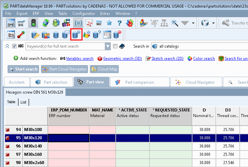Click the blue star favorites icon
248x167 pixels.
click(109, 23)
